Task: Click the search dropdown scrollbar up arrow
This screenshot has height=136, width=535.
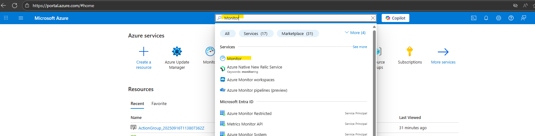Action: (x=374, y=27)
